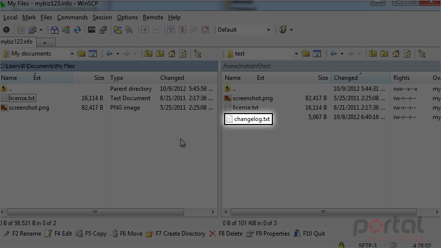
Task: Open the Session menu
Action: point(102,17)
